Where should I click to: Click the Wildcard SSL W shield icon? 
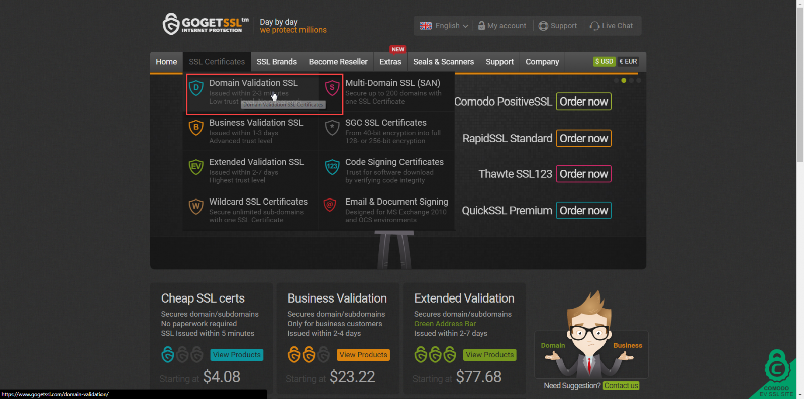tap(196, 206)
